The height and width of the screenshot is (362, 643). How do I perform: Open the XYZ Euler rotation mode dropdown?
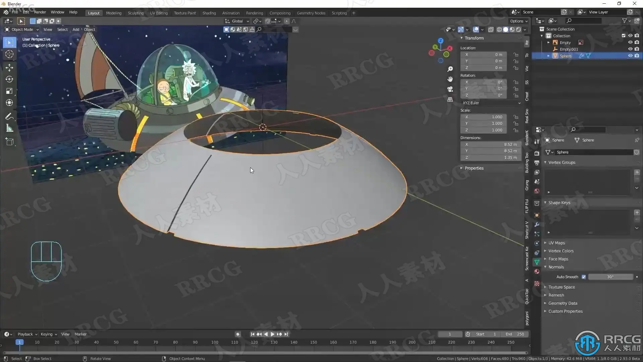[x=491, y=103]
